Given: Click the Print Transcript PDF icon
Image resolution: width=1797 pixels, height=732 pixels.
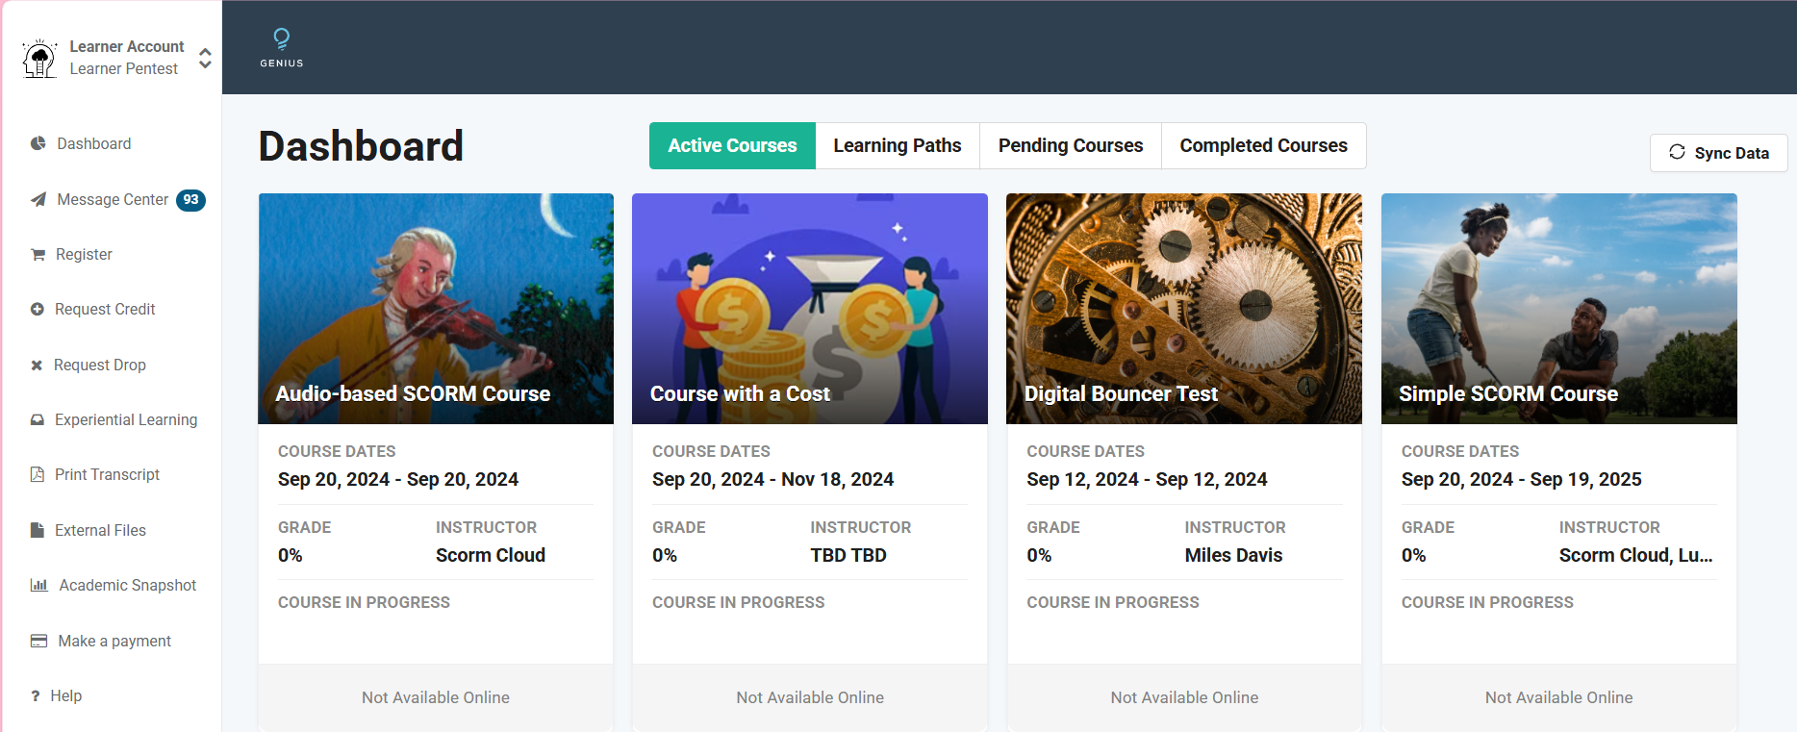Looking at the screenshot, I should 38,474.
